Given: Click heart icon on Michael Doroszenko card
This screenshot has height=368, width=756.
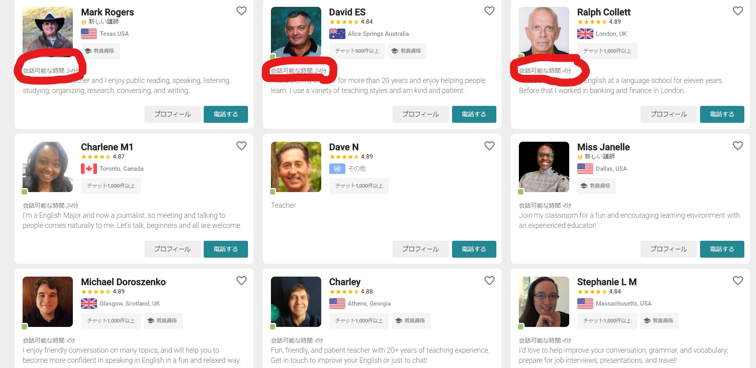Looking at the screenshot, I should point(241,281).
